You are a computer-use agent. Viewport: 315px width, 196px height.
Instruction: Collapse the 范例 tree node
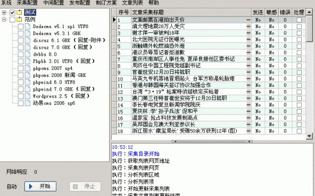click(4, 20)
